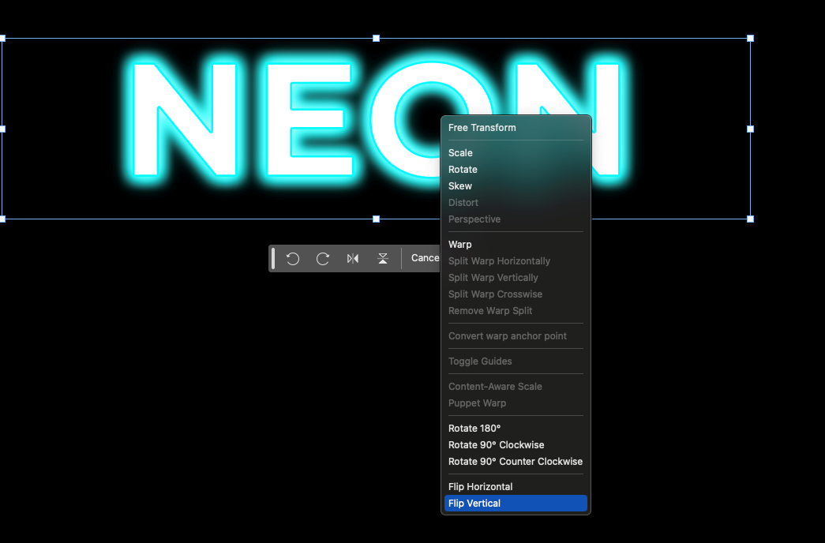Click Toggle Guides menu entry
This screenshot has height=543, width=825.
pos(516,361)
